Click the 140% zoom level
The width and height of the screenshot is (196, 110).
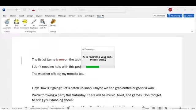point(193,108)
